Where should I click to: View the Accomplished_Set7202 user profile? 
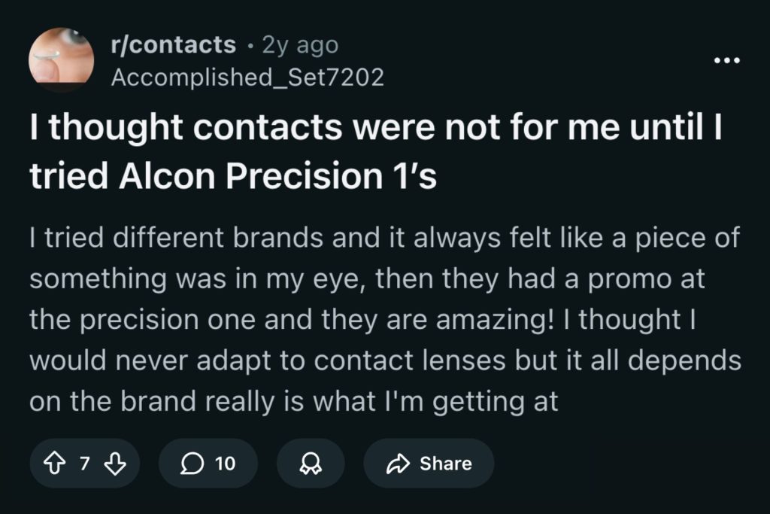tap(247, 77)
